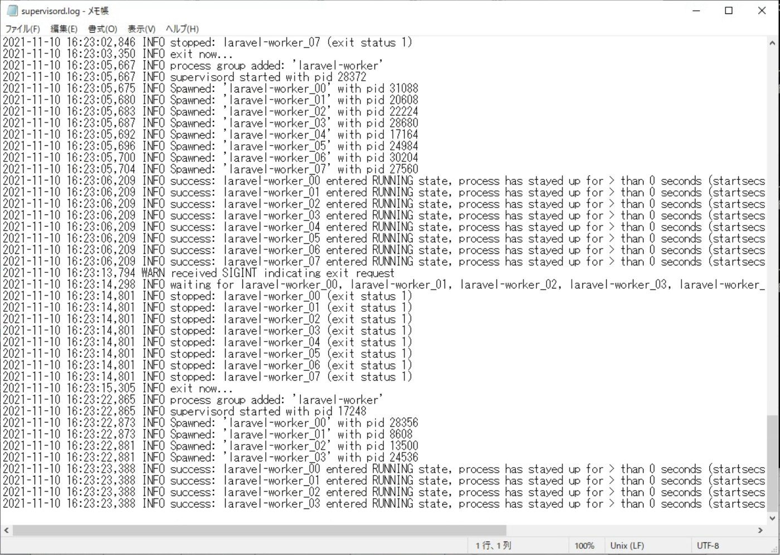780x555 pixels.
Task: Click the Spawned line with pid 28356
Action: [211, 423]
